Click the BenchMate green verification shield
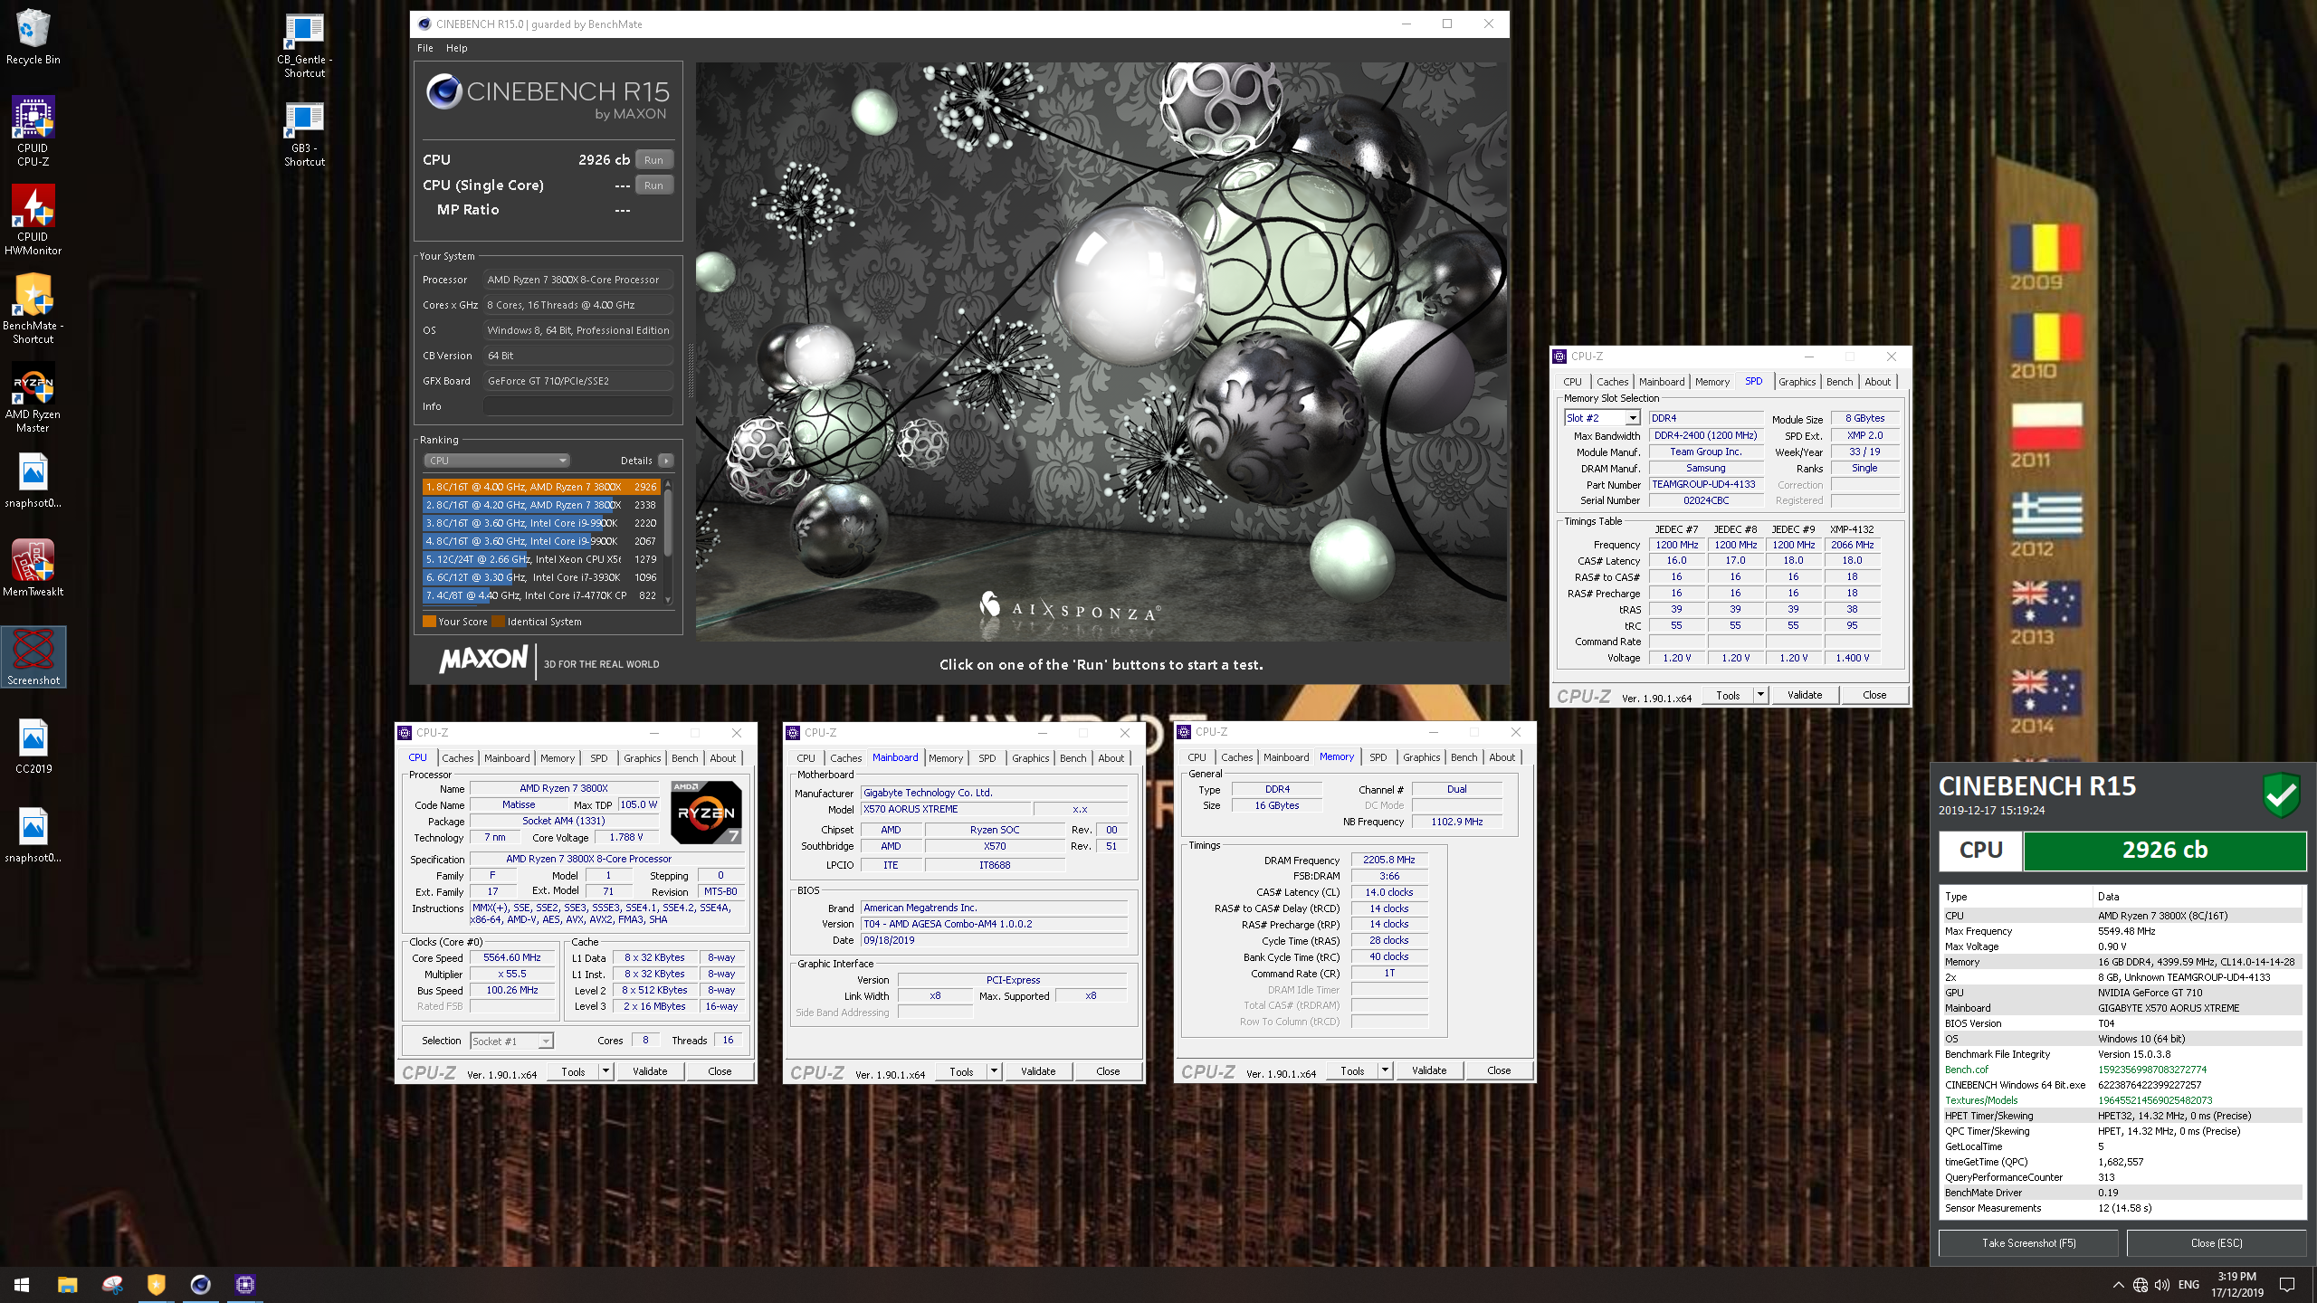 2281,795
